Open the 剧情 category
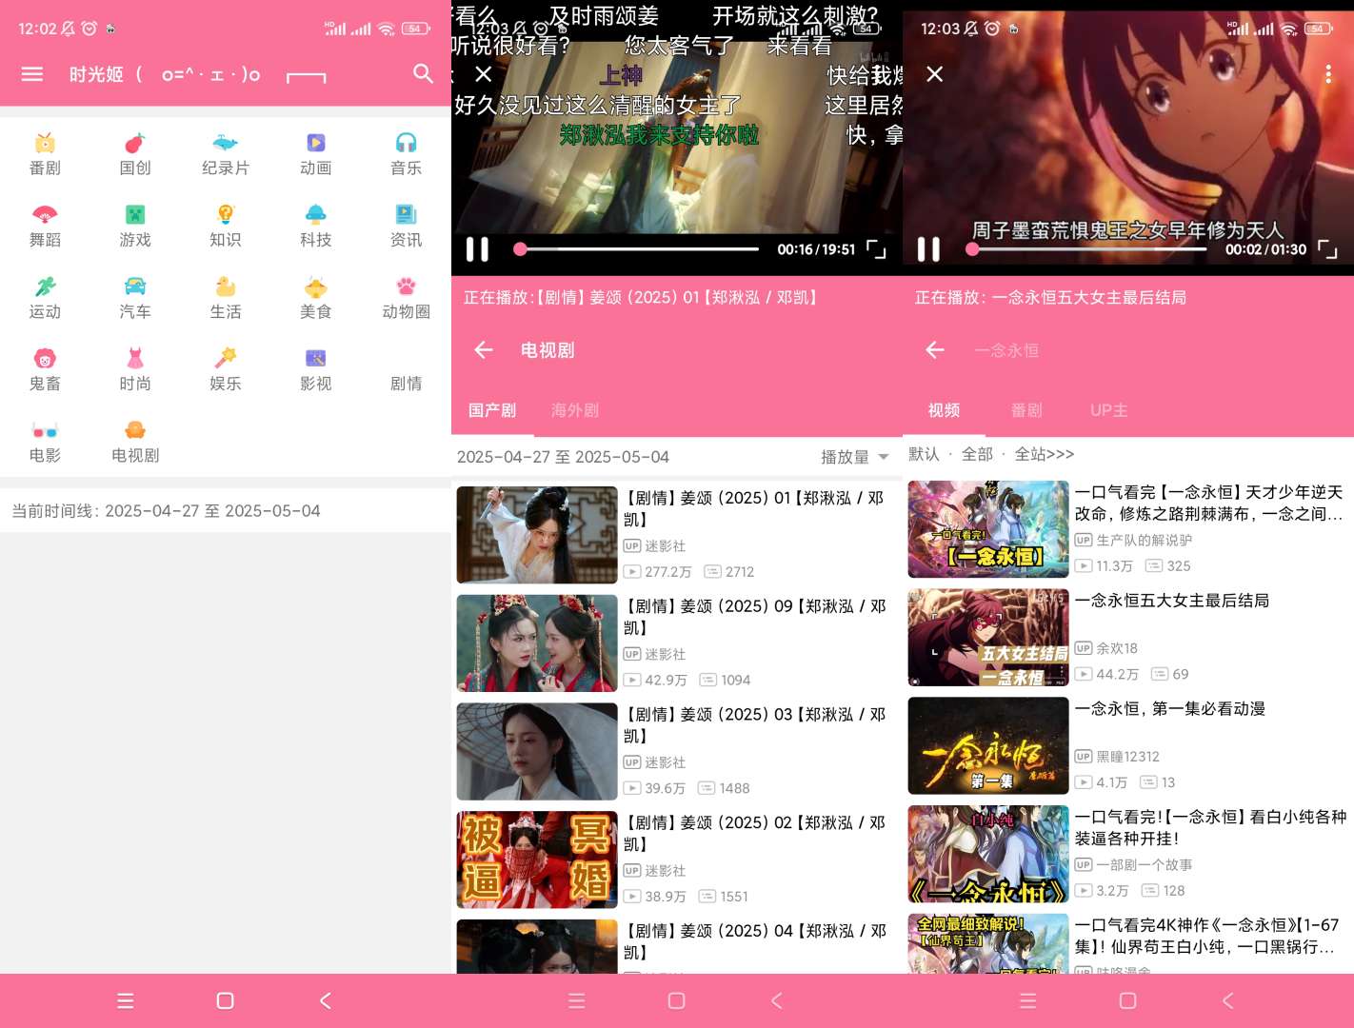Image resolution: width=1354 pixels, height=1028 pixels. coord(407,383)
